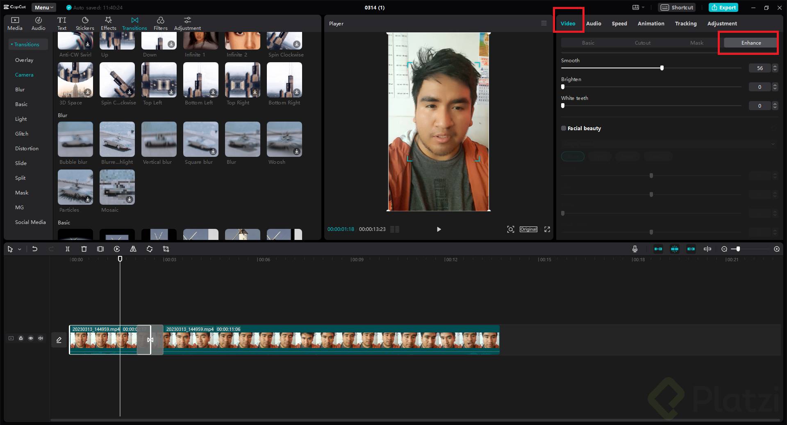The width and height of the screenshot is (787, 425).
Task: Select the Crop tool in timeline toolbar
Action: pyautogui.click(x=166, y=249)
